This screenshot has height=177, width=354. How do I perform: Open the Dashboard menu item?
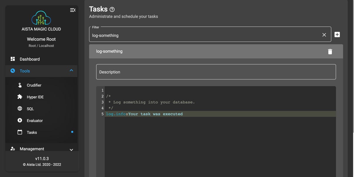41,59
